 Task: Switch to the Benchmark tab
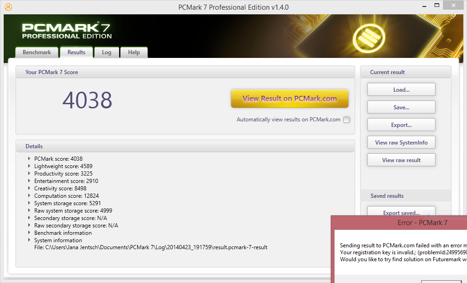tap(37, 52)
